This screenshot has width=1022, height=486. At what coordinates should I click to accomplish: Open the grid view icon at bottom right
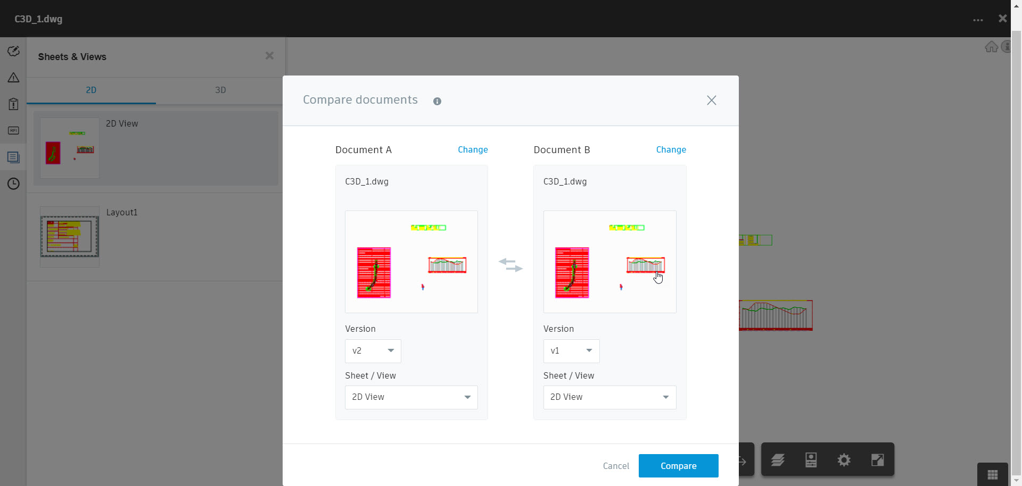[992, 474]
